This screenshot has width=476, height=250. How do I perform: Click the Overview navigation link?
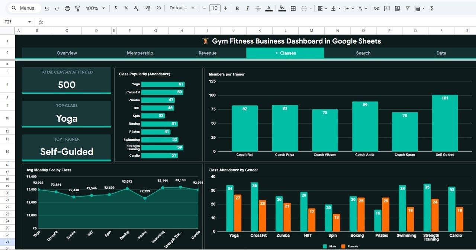click(67, 53)
